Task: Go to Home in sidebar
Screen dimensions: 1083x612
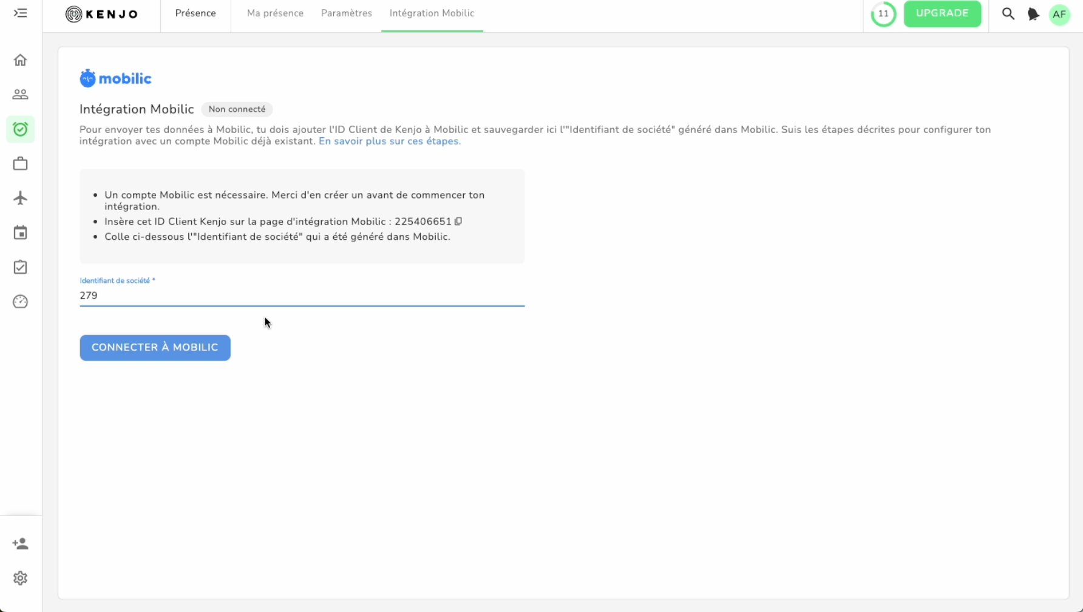Action: pyautogui.click(x=21, y=60)
